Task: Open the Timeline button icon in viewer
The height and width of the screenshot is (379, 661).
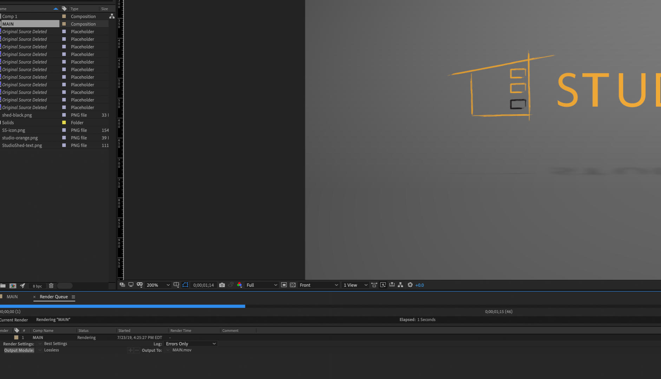Action: pos(392,285)
